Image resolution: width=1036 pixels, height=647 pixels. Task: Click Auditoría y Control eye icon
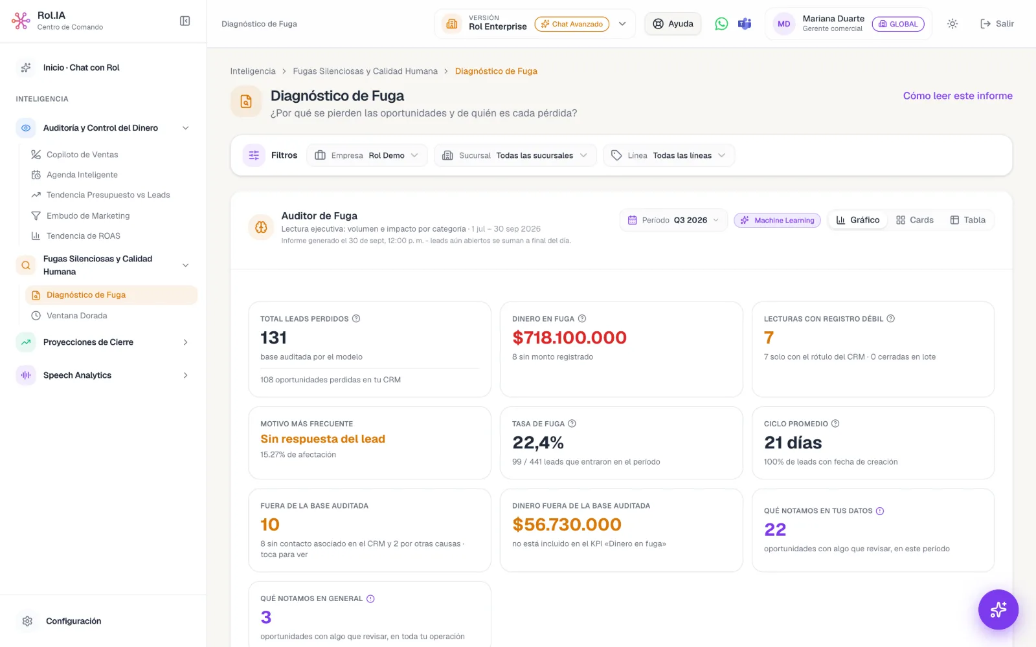tap(26, 128)
